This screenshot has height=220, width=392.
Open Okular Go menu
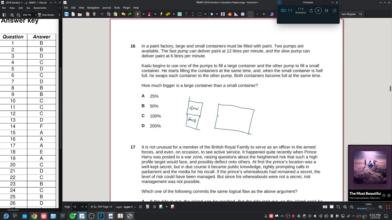click(28, 8)
